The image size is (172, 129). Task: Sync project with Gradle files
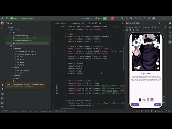140,19
